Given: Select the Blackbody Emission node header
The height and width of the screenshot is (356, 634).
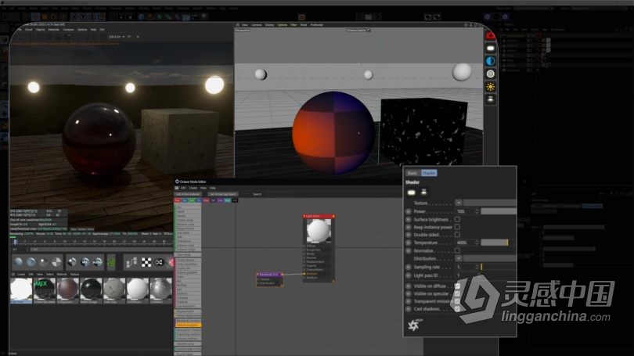Looking at the screenshot, I should coord(270,275).
